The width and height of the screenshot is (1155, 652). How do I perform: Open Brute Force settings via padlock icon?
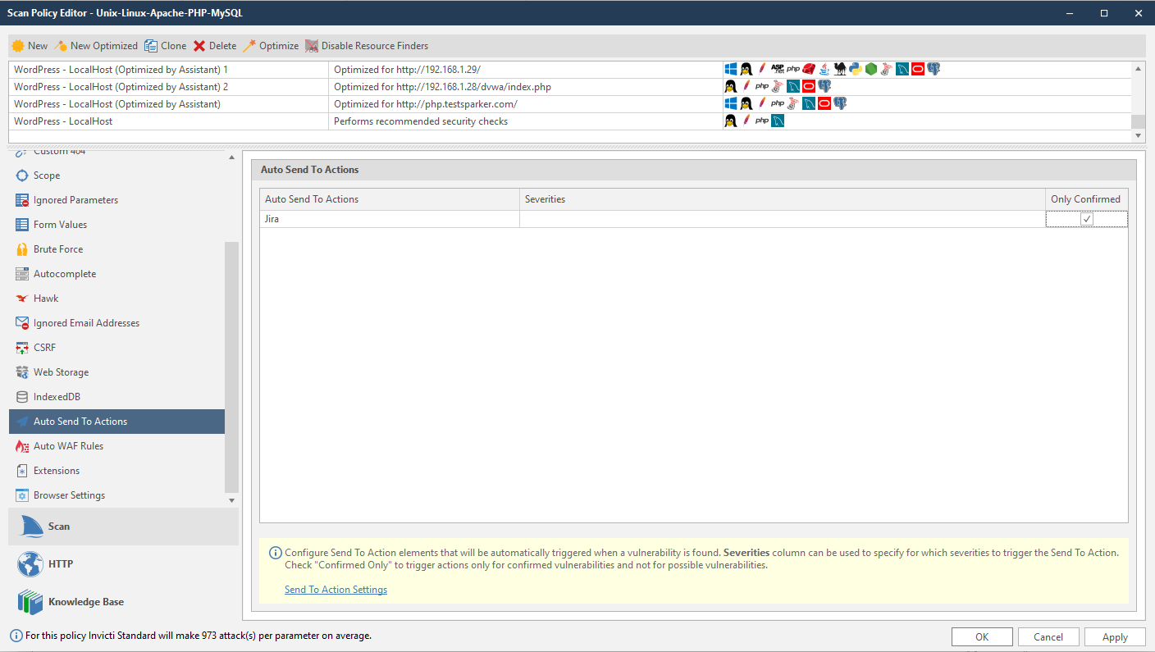[22, 249]
